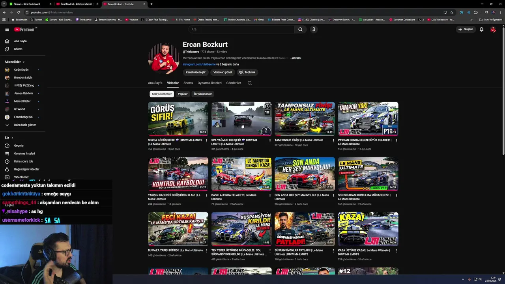The image size is (505, 284).
Task: Expand the Siz section header
Action: (9, 138)
